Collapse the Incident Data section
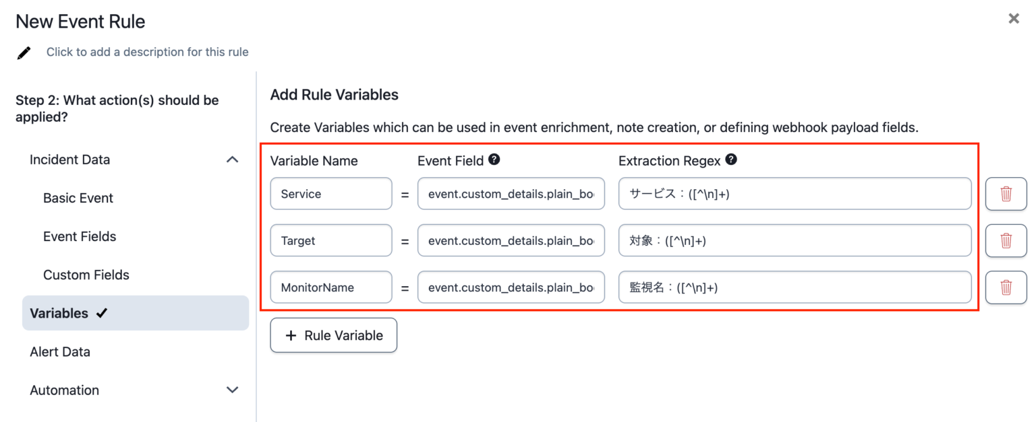This screenshot has width=1036, height=422. tap(232, 160)
